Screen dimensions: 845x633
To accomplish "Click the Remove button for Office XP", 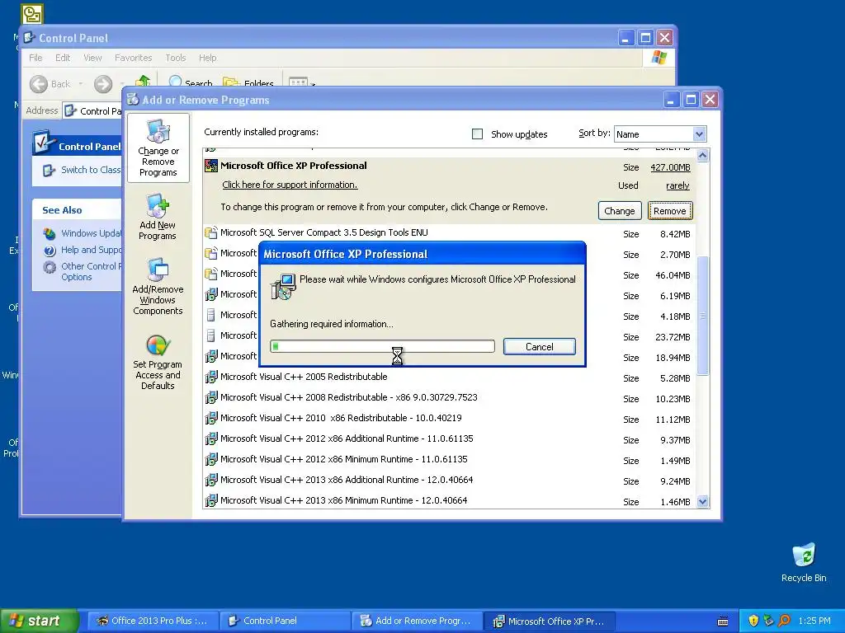I will coord(670,211).
